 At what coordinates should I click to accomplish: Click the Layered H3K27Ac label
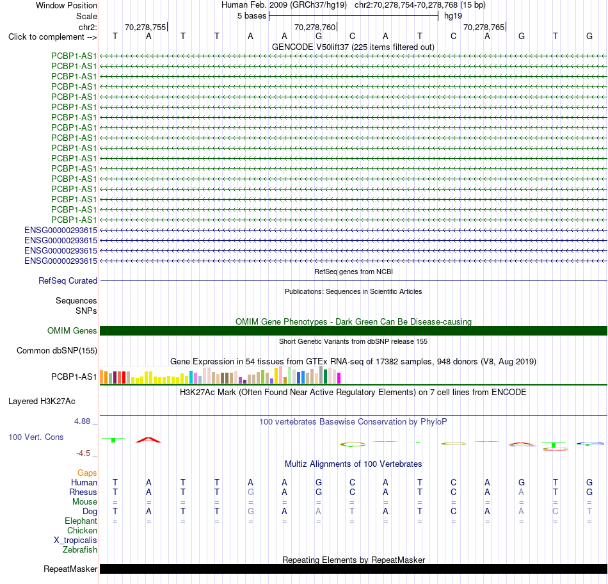[x=42, y=401]
